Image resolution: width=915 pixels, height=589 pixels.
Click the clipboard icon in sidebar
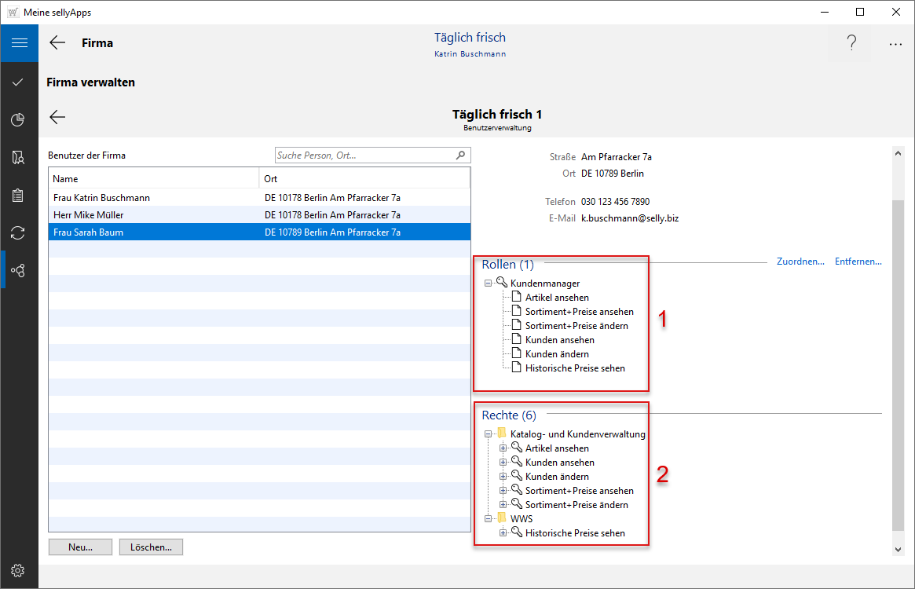pos(19,196)
